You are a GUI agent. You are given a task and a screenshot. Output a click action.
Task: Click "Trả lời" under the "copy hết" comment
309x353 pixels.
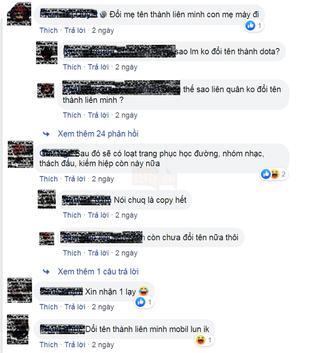98,215
